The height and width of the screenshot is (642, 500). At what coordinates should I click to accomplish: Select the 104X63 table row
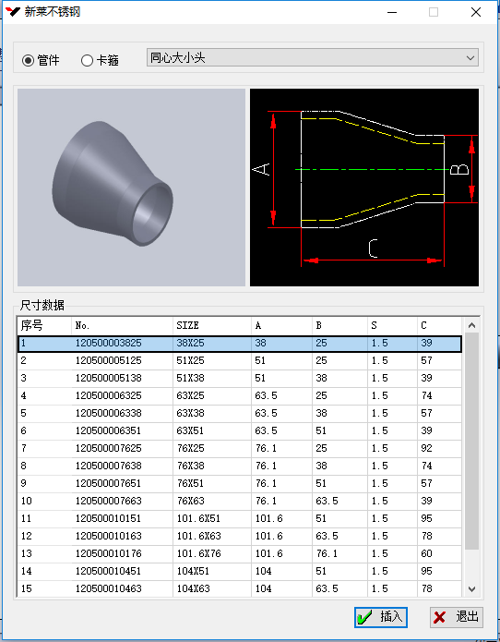(240, 588)
